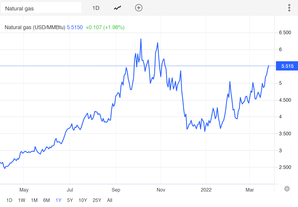Click the Natural gas (USD/MMBtu) legend title
This screenshot has width=298, height=207.
35,27
